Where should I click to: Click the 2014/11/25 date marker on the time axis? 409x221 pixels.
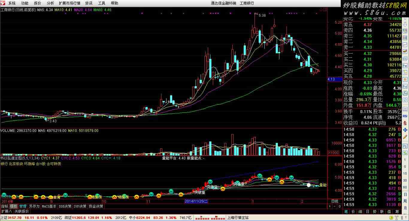click(x=196, y=201)
